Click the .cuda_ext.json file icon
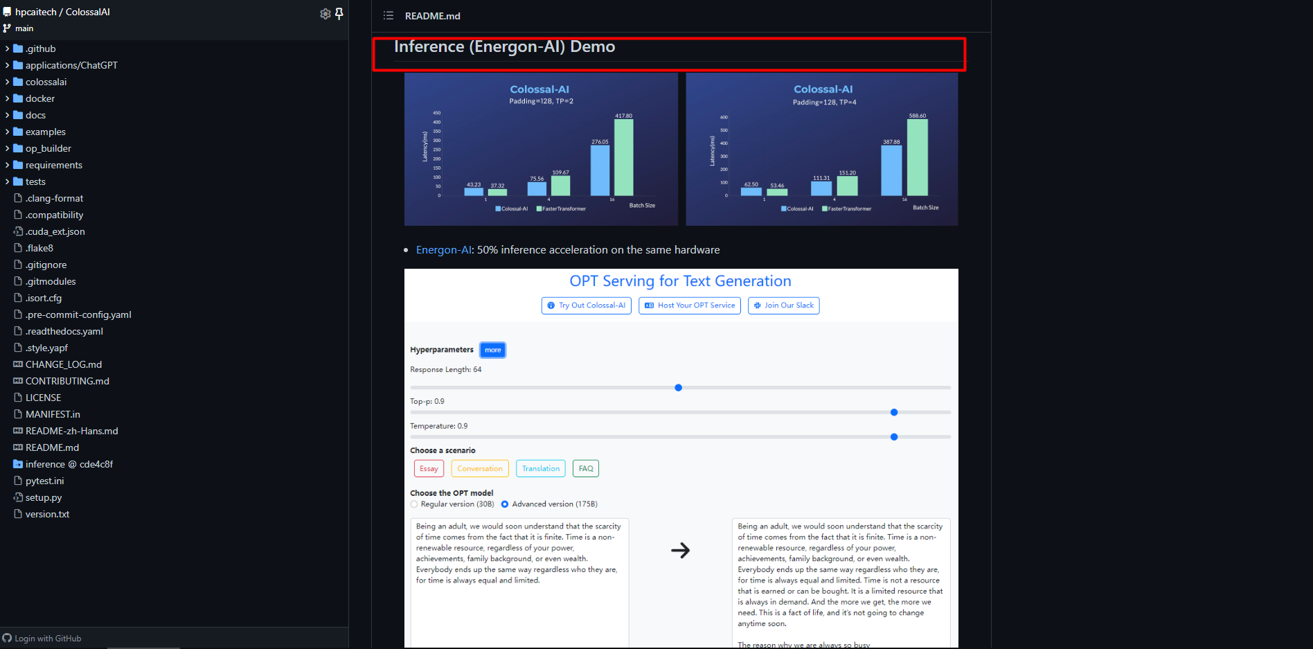 18,231
